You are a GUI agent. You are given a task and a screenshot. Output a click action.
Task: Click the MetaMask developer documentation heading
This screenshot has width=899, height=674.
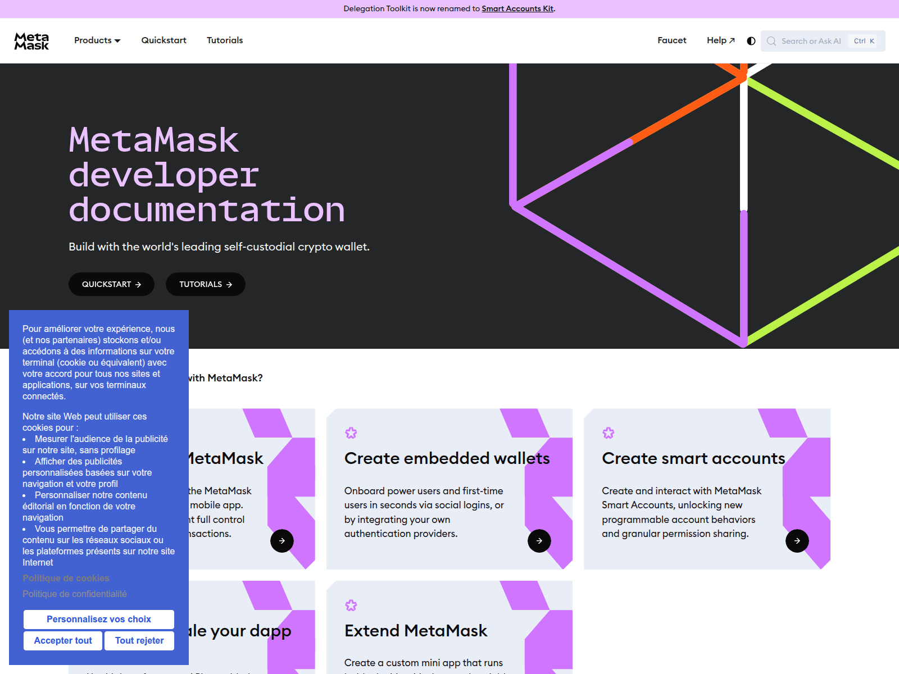(207, 175)
